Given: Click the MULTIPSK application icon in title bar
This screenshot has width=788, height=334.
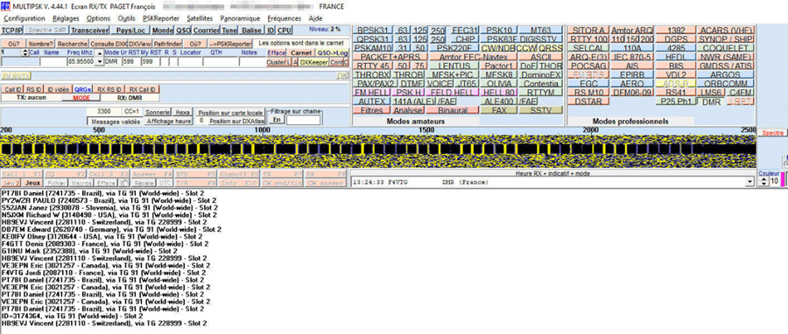Looking at the screenshot, I should (4, 6).
